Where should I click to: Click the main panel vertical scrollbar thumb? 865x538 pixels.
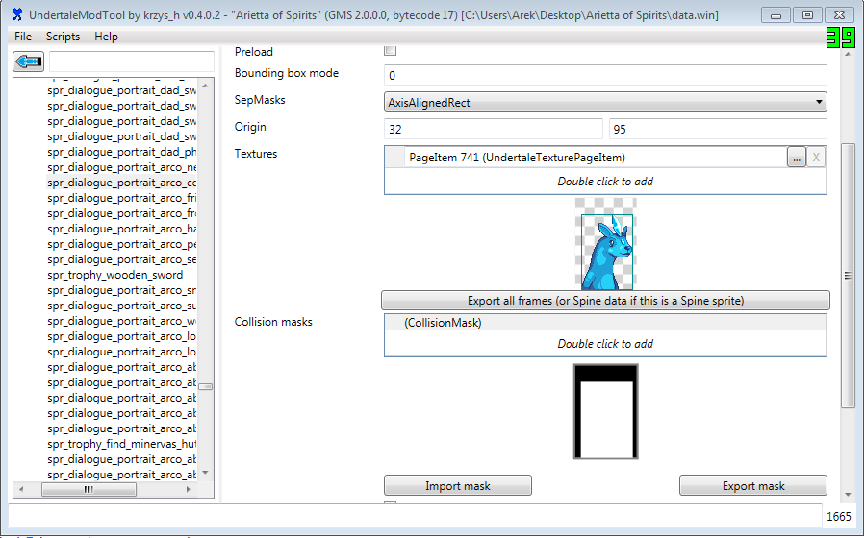click(848, 275)
